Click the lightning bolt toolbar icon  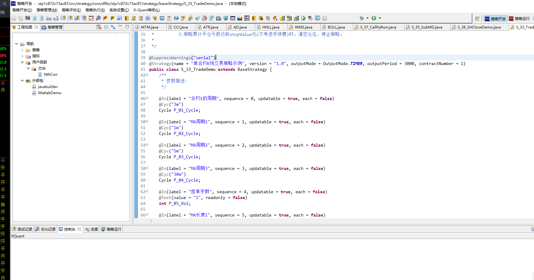(105, 18)
